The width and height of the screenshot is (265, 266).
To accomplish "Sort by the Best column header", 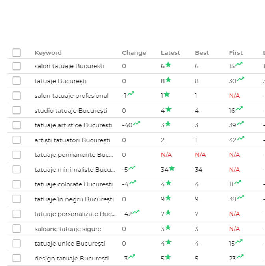I will [x=202, y=53].
